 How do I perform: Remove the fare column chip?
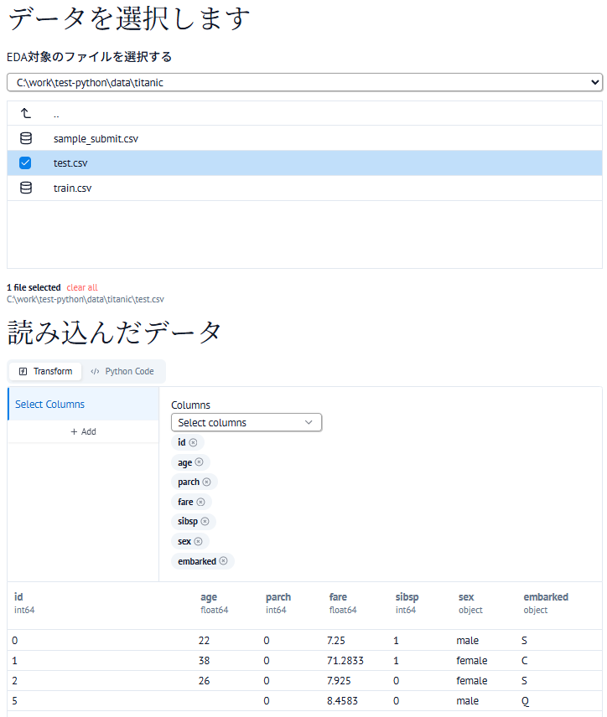point(200,502)
